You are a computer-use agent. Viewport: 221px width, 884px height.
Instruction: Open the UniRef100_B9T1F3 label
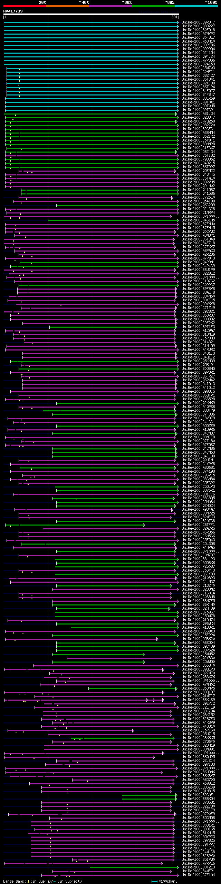198,327
